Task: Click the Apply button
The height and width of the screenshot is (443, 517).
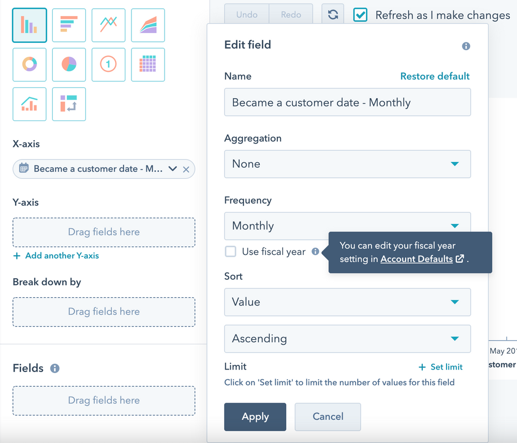Action: pos(255,417)
